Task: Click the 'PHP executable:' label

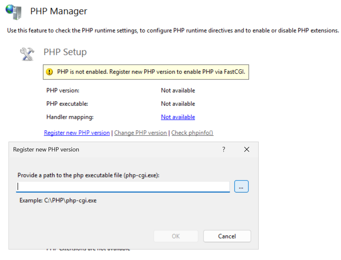Action: click(67, 104)
